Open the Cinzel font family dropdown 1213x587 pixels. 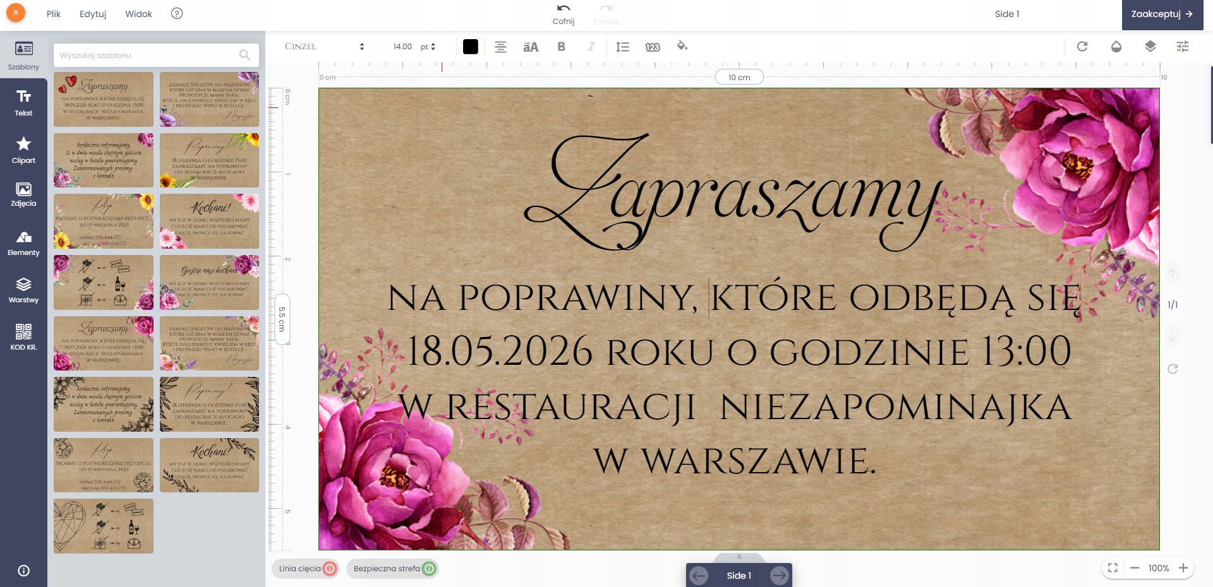(325, 47)
